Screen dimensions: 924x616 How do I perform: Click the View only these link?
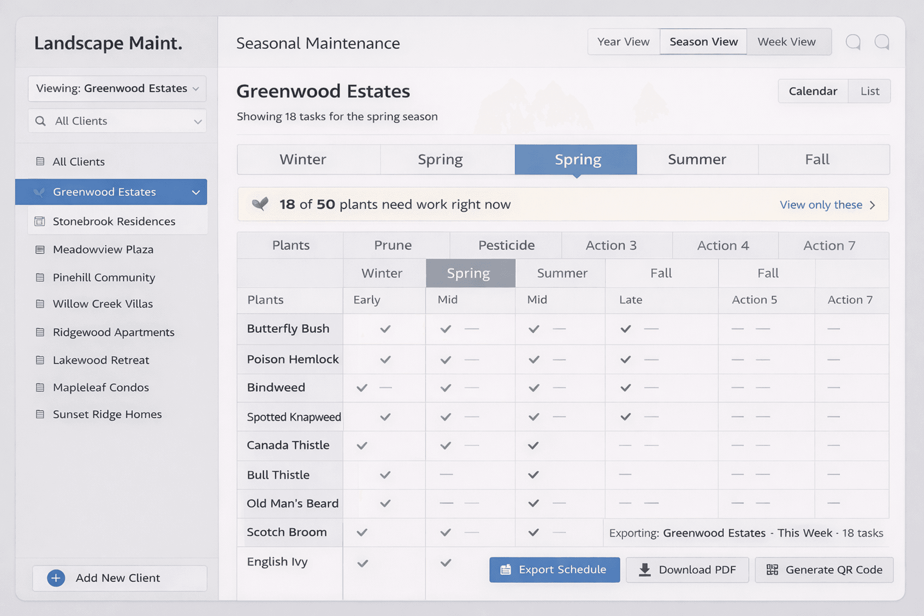click(821, 205)
